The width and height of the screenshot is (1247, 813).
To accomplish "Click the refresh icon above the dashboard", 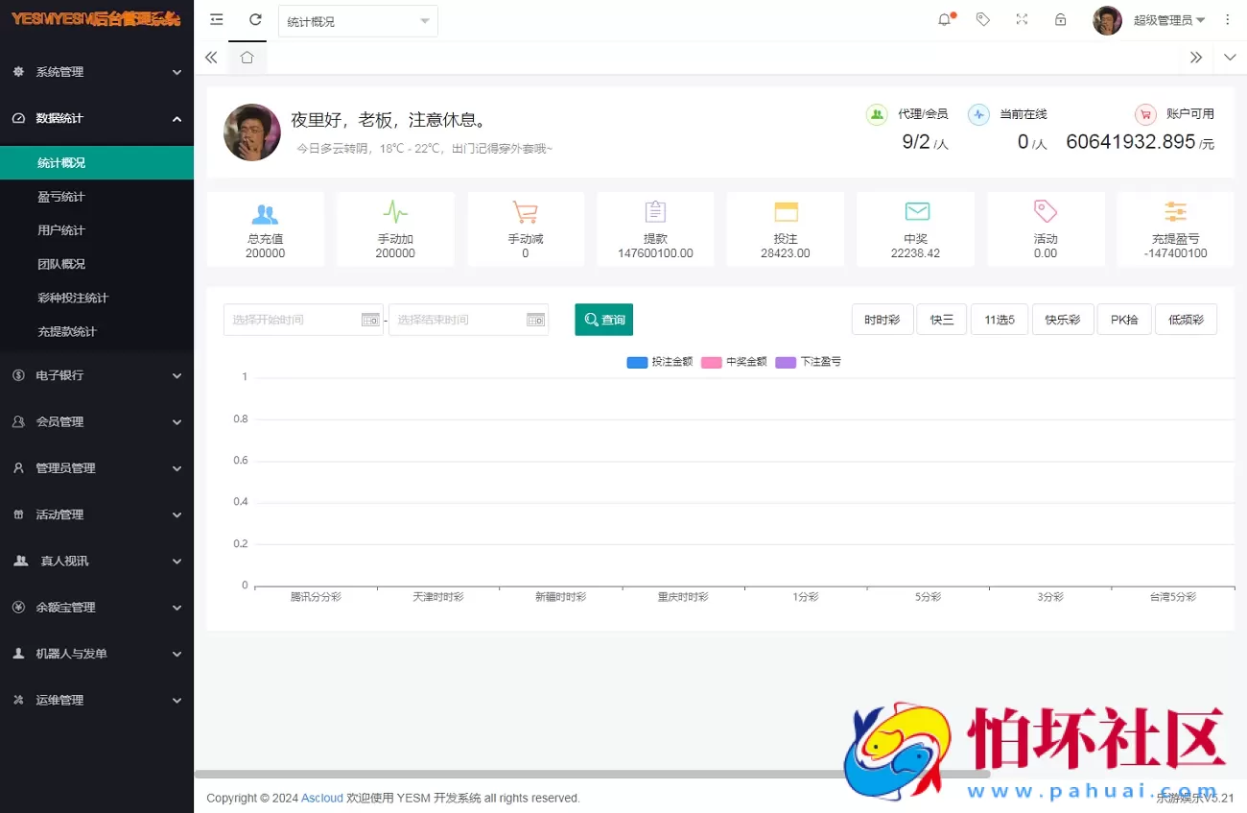I will click(x=255, y=18).
